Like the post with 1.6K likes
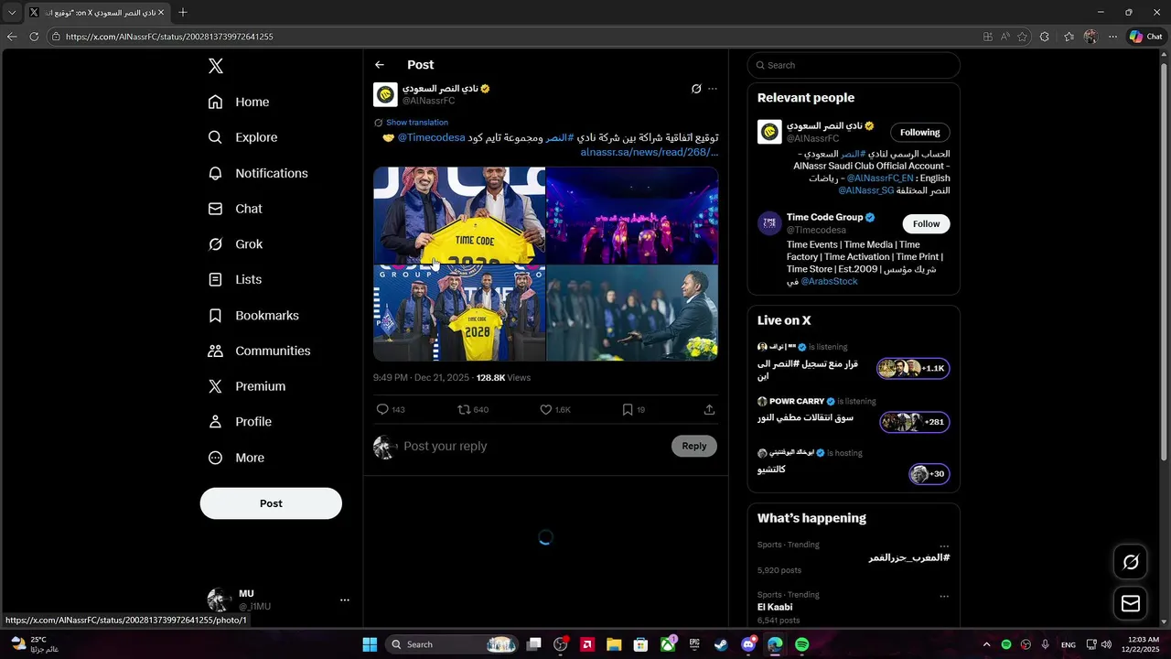Screen dimensions: 1171x659 (x=555, y=409)
